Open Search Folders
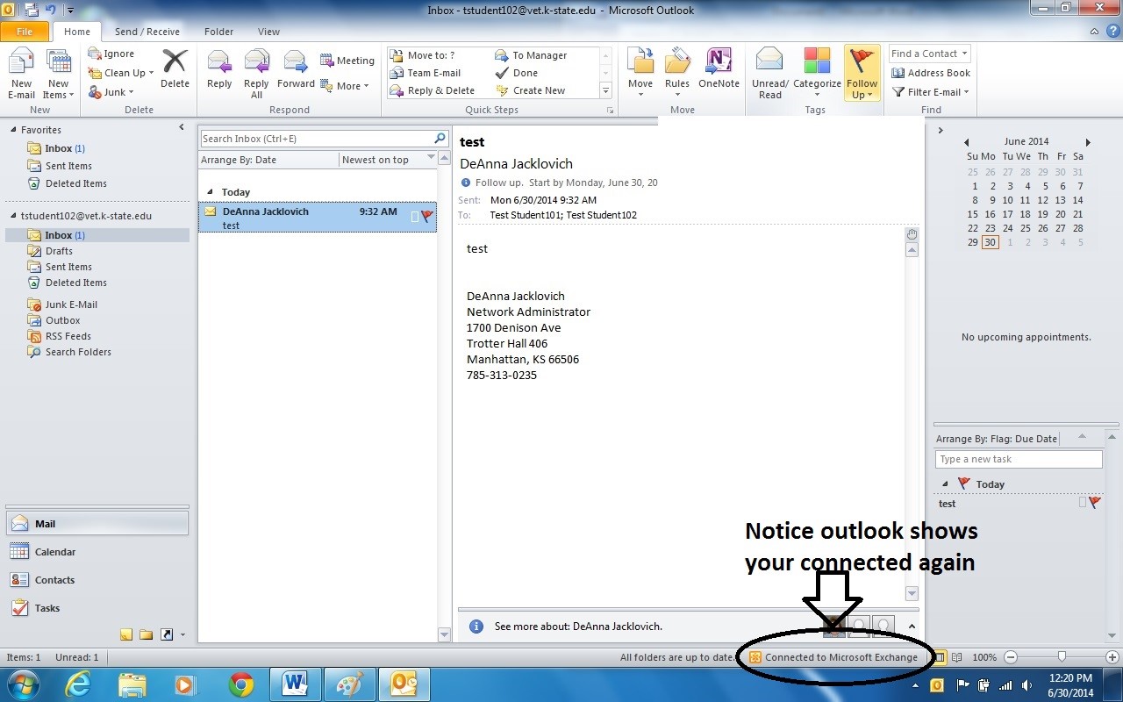The image size is (1123, 702). [78, 352]
